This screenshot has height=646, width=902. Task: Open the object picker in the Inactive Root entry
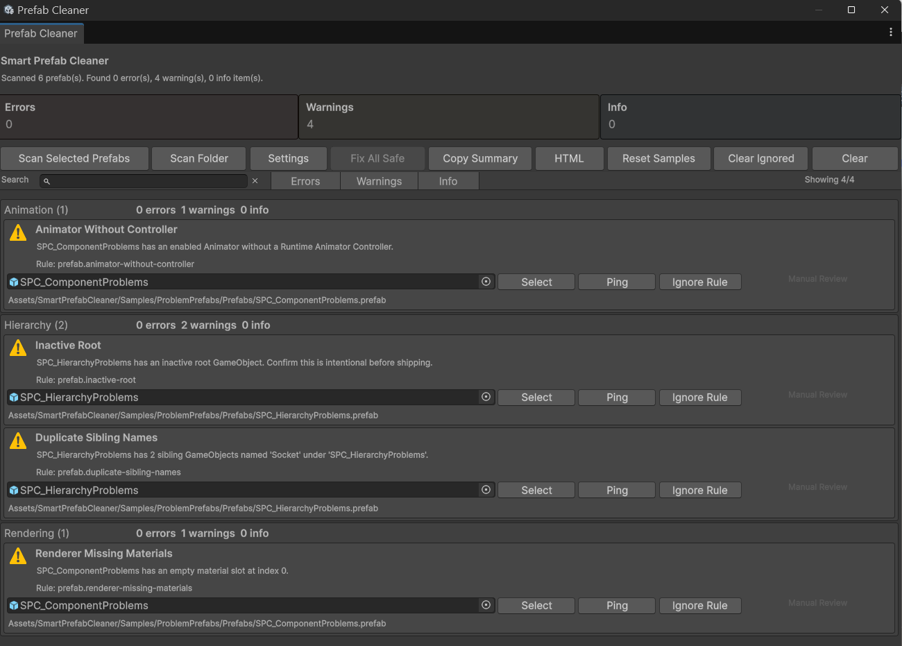[x=486, y=397]
